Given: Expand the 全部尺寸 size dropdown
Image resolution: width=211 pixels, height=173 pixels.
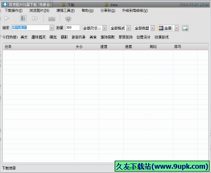Looking at the screenshot, I should [x=104, y=28].
